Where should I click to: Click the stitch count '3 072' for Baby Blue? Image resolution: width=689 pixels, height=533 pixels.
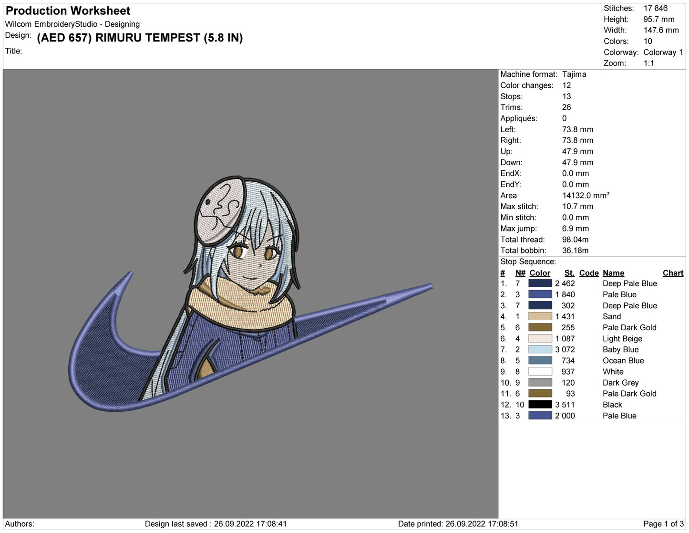point(565,349)
